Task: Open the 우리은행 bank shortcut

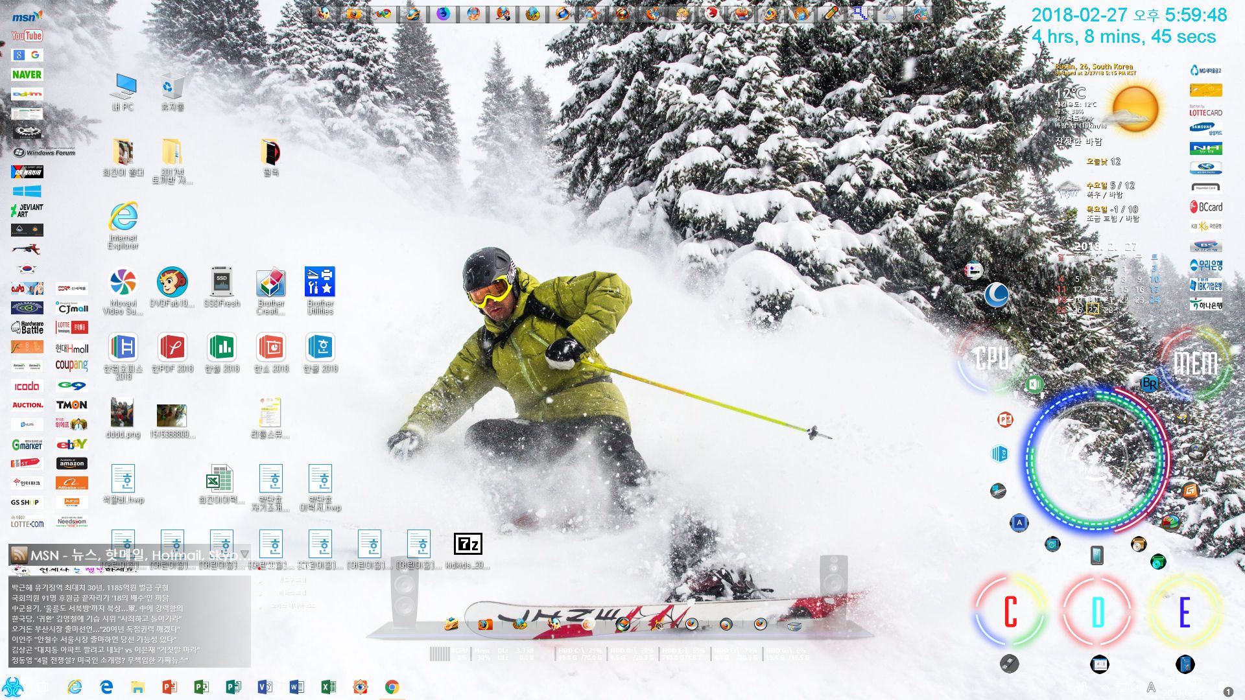Action: tap(1205, 265)
